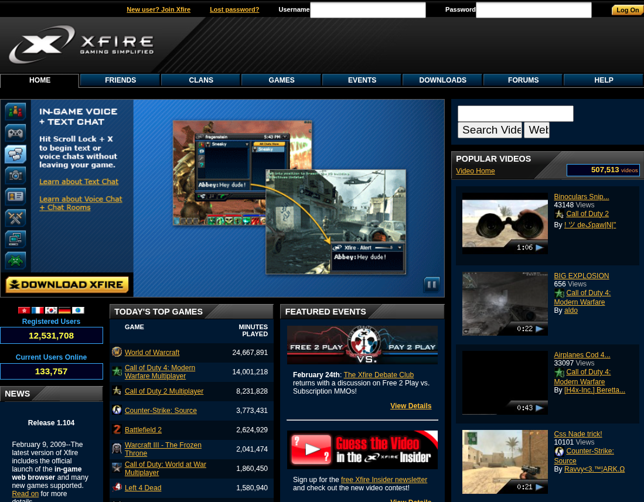The height and width of the screenshot is (502, 644).
Task: Focus the video search text box
Action: click(x=516, y=113)
